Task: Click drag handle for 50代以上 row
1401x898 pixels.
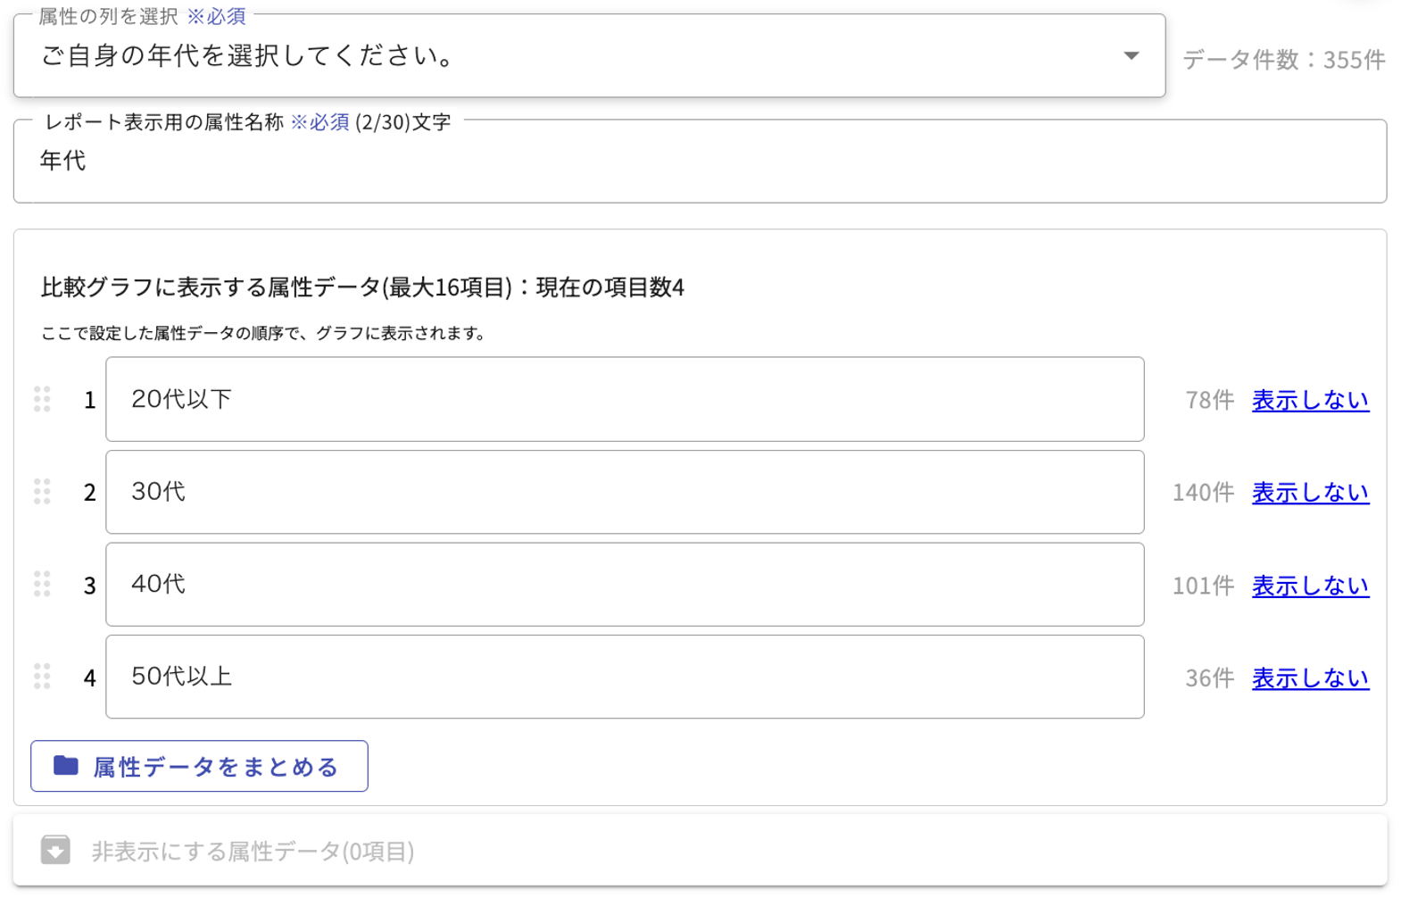Action: coord(42,677)
